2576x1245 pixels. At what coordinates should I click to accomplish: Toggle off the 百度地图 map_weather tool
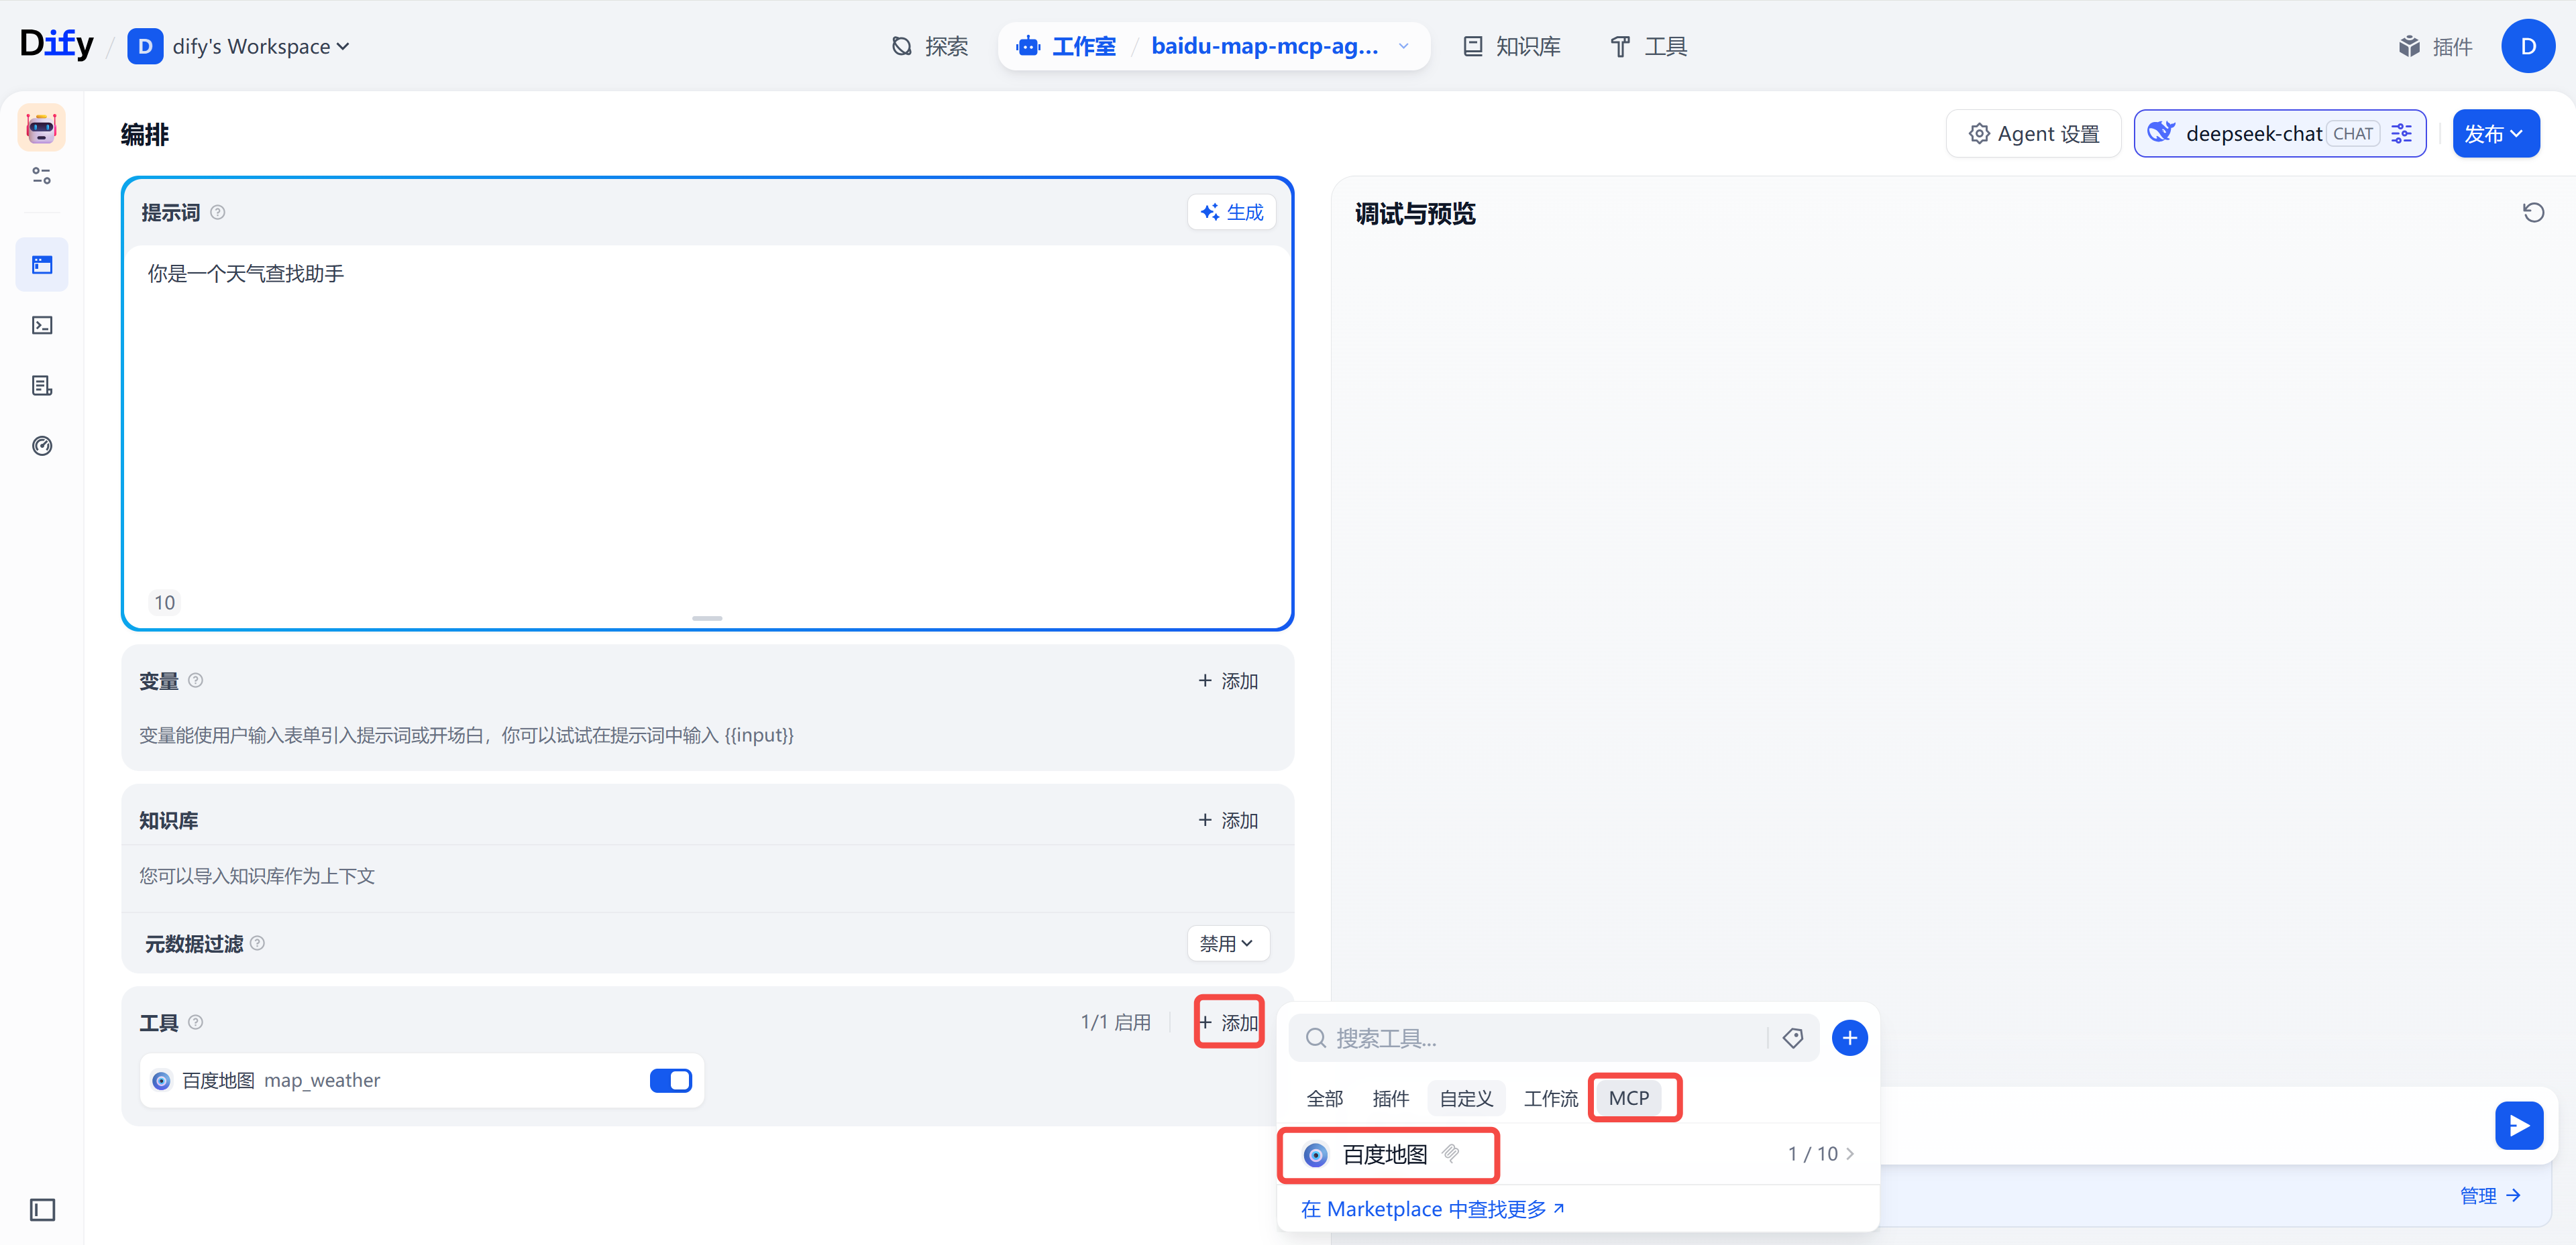click(x=670, y=1080)
